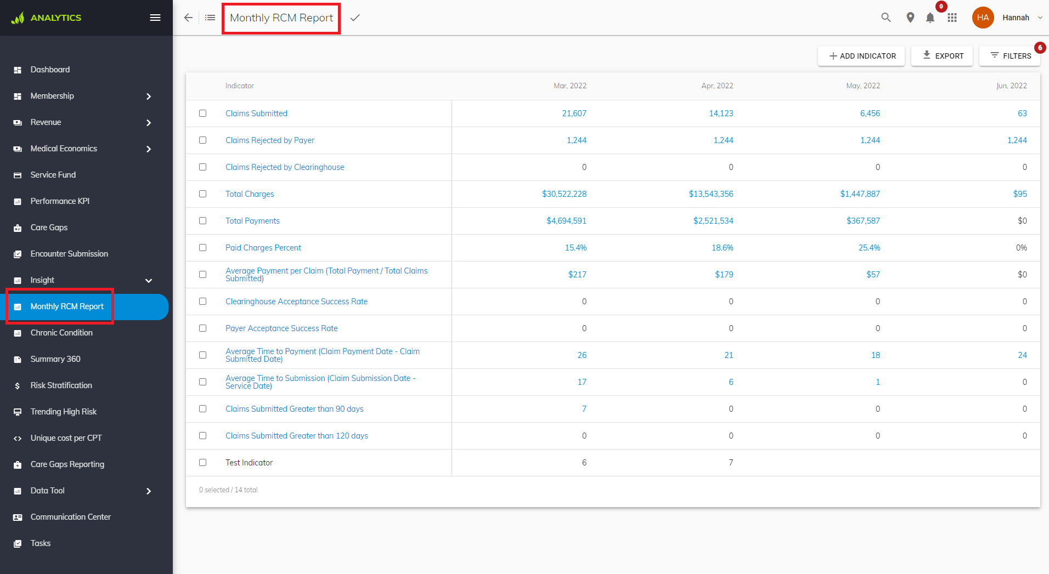Click the Indicator column header
This screenshot has width=1049, height=574.
tap(240, 86)
